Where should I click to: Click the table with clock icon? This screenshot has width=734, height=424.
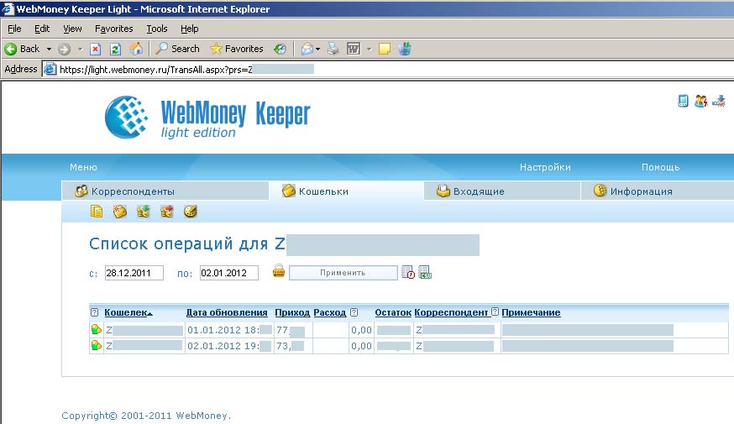click(407, 272)
